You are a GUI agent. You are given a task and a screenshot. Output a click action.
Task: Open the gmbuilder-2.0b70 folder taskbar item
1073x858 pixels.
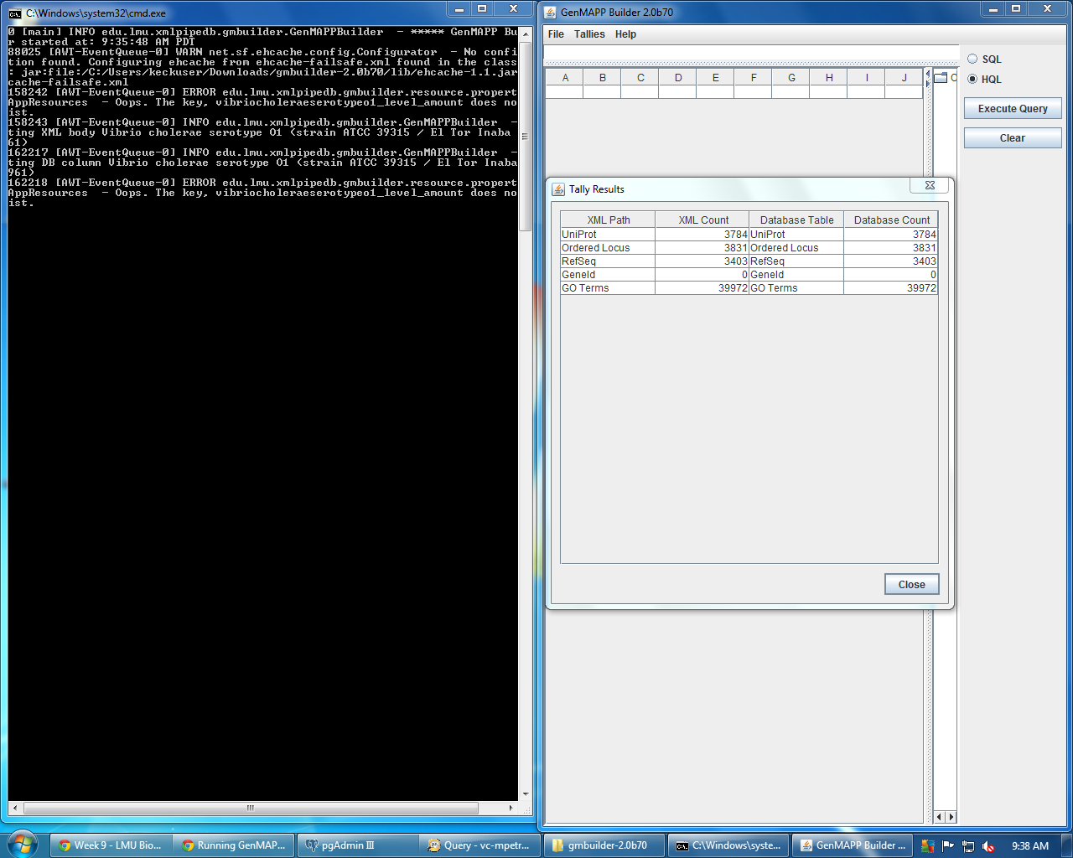point(604,845)
